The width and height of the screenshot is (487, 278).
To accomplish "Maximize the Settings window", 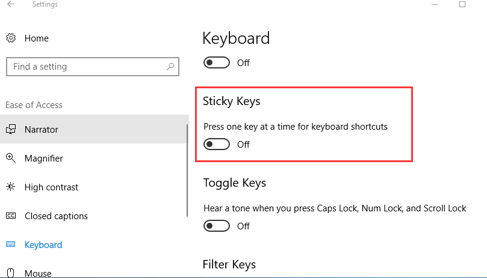I will [462, 4].
